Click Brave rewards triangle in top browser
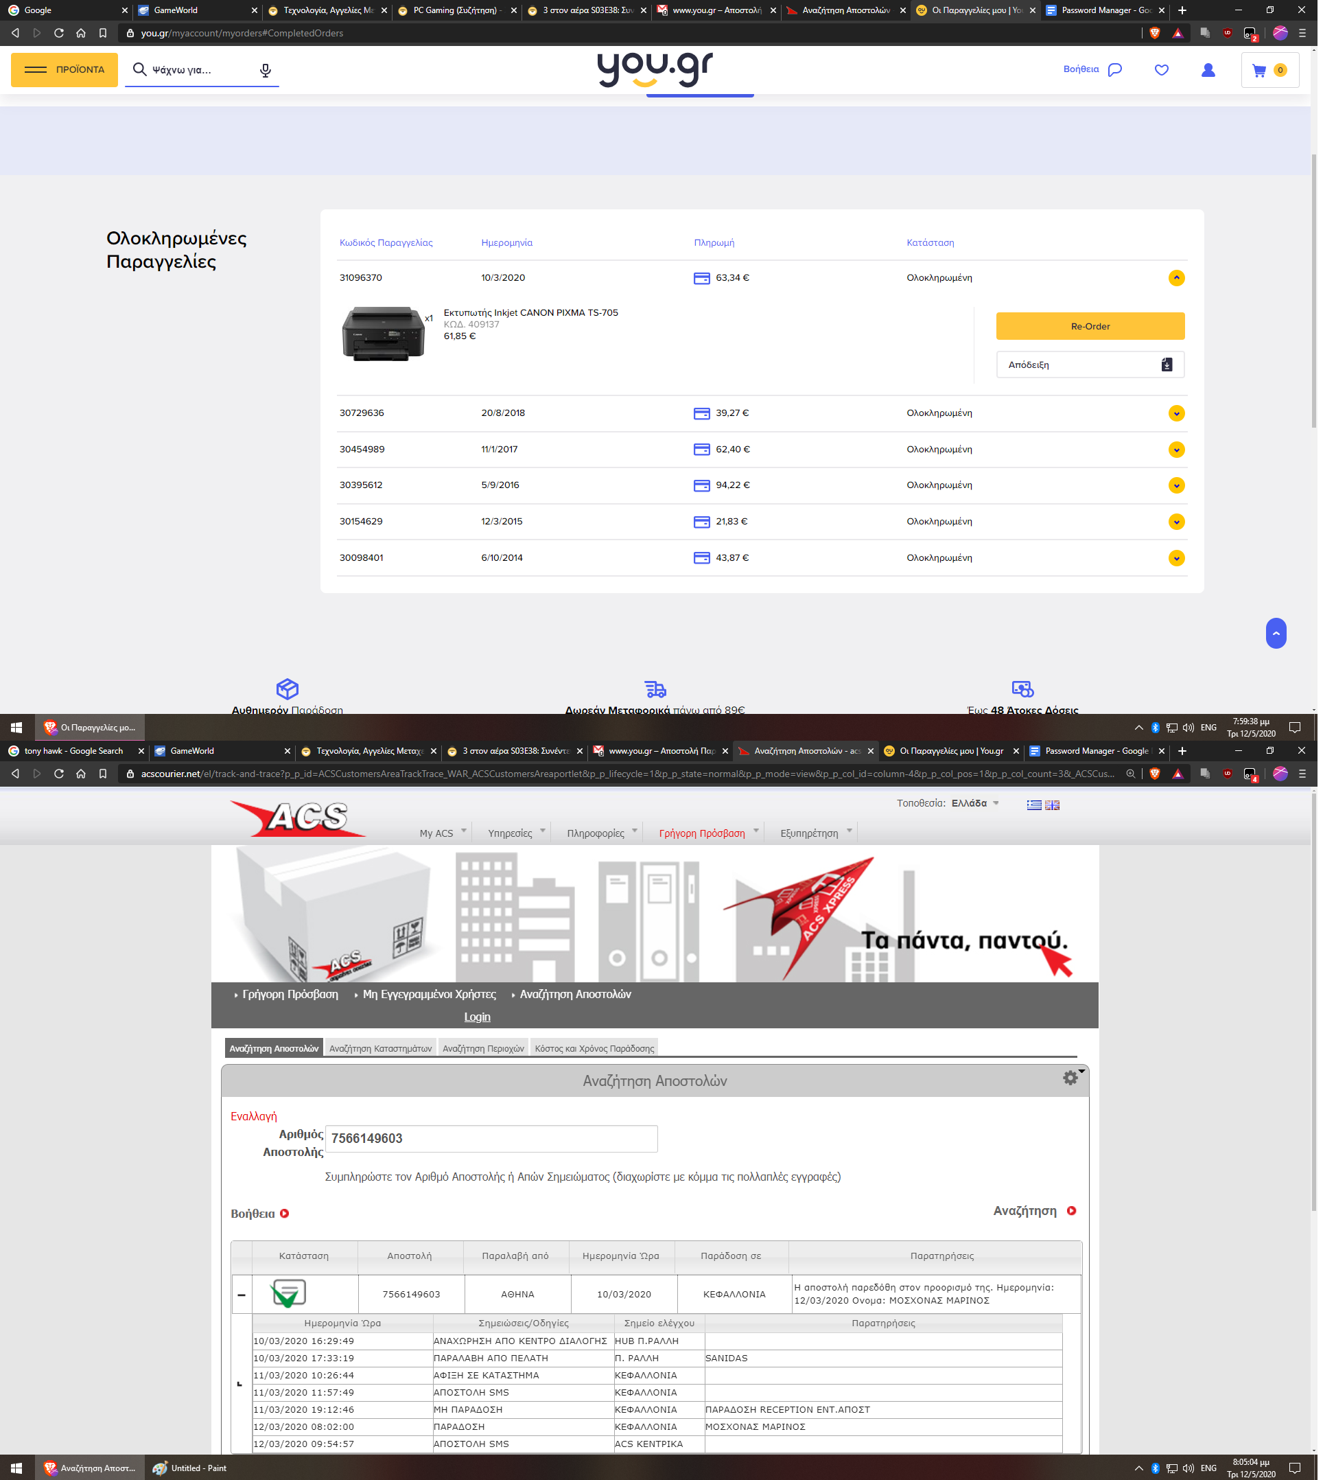 1178,33
